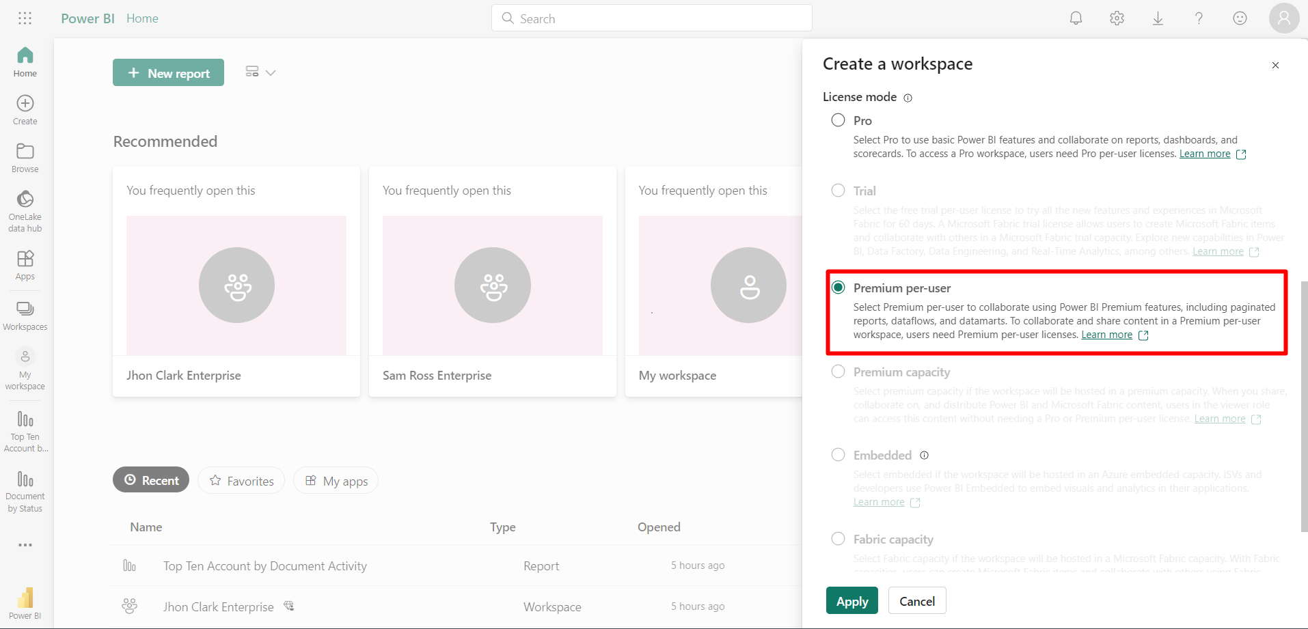1308x629 pixels.
Task: Show more sidebar options ellipsis
Action: point(25,545)
